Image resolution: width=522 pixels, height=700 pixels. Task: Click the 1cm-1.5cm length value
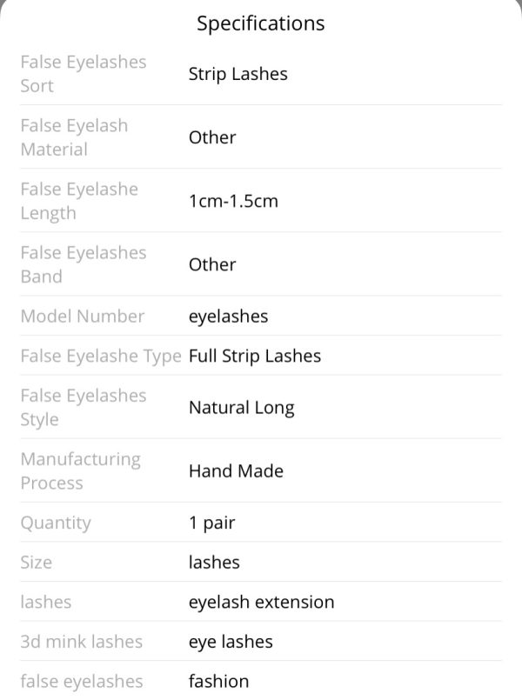point(233,201)
